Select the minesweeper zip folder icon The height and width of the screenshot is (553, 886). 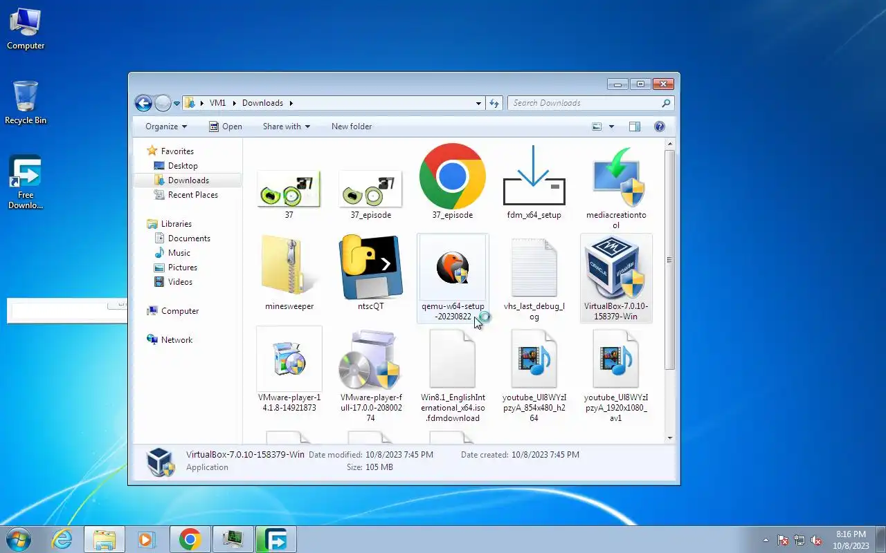tap(289, 266)
